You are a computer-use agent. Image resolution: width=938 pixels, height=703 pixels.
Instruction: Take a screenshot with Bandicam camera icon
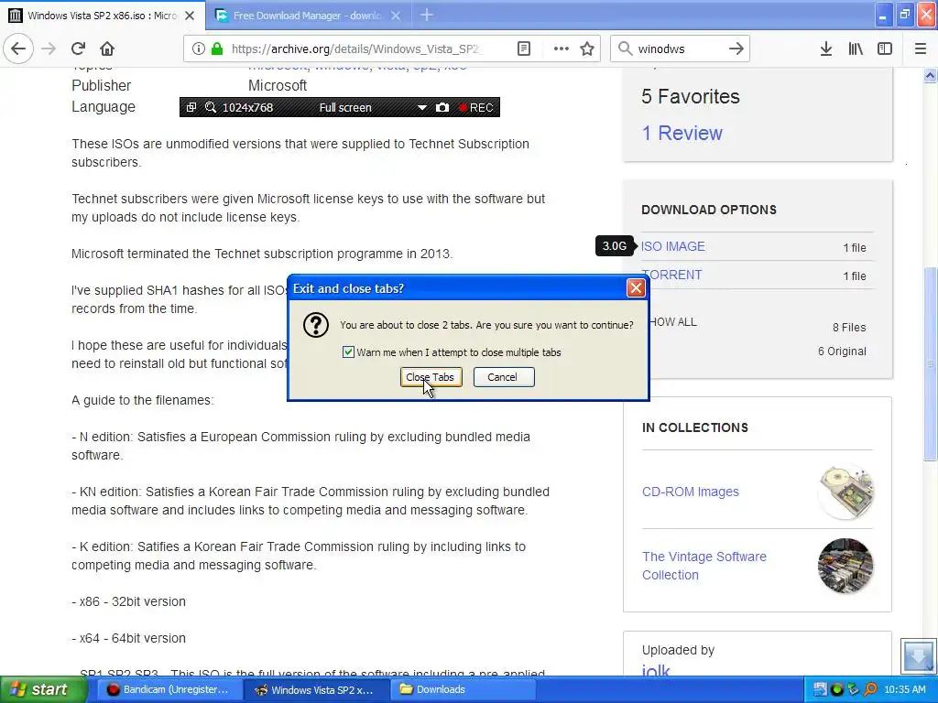[x=442, y=108]
